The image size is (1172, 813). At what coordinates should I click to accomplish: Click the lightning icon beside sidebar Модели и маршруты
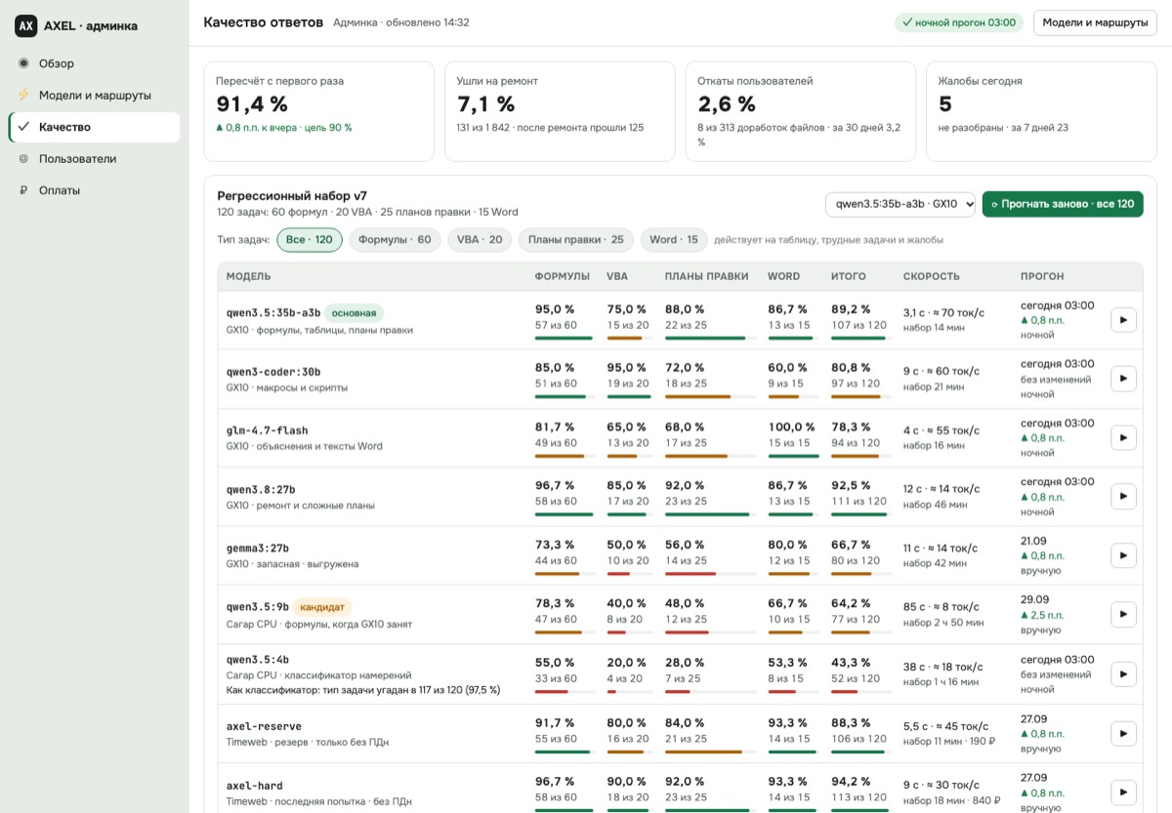23,96
